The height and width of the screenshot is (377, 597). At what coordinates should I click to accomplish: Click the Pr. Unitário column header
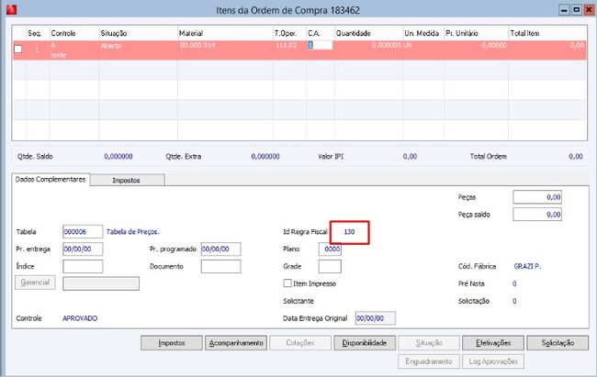pos(477,33)
